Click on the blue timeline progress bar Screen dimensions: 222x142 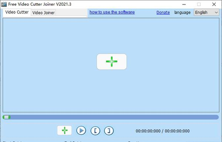(111, 117)
